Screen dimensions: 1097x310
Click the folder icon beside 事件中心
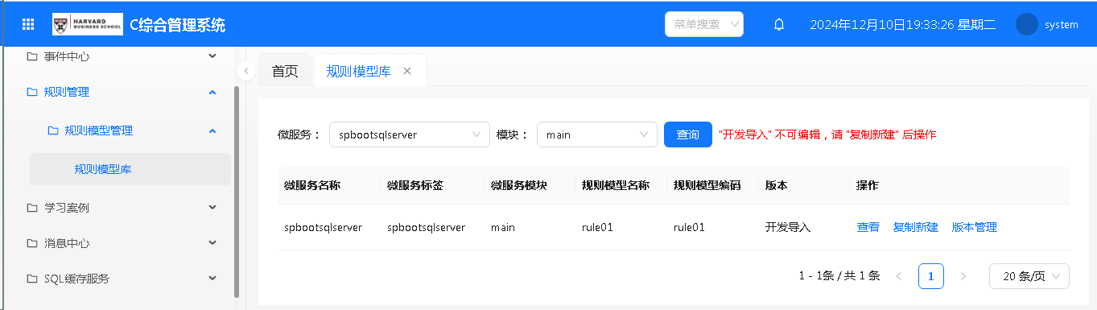click(x=32, y=56)
